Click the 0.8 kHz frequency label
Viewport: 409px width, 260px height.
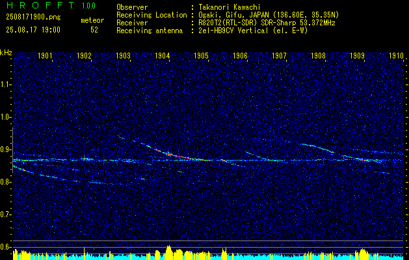click(x=5, y=182)
